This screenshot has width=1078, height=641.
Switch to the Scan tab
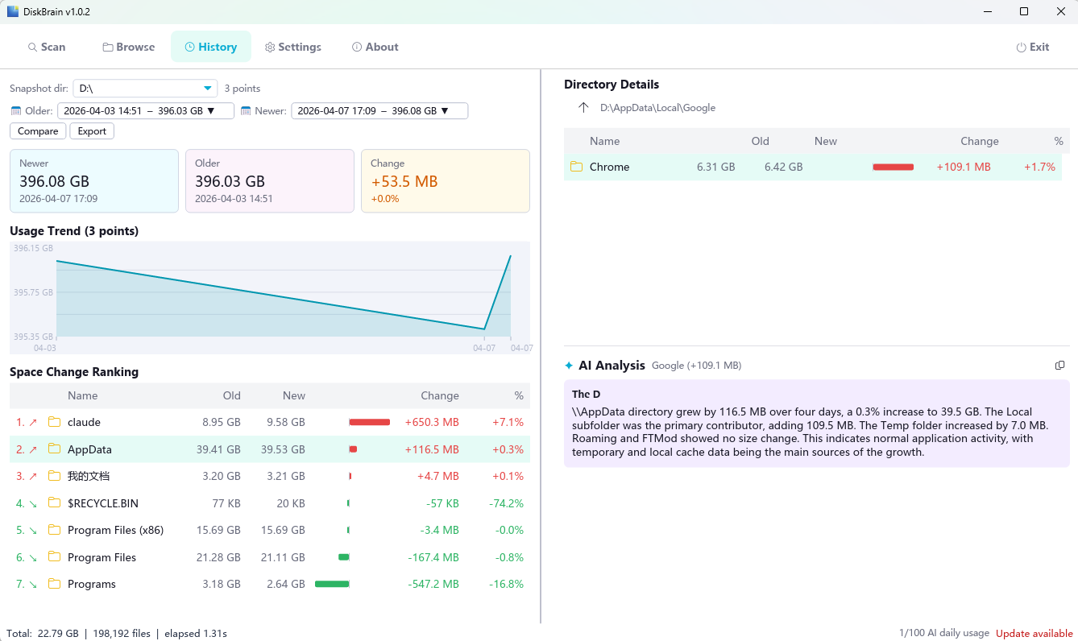47,47
